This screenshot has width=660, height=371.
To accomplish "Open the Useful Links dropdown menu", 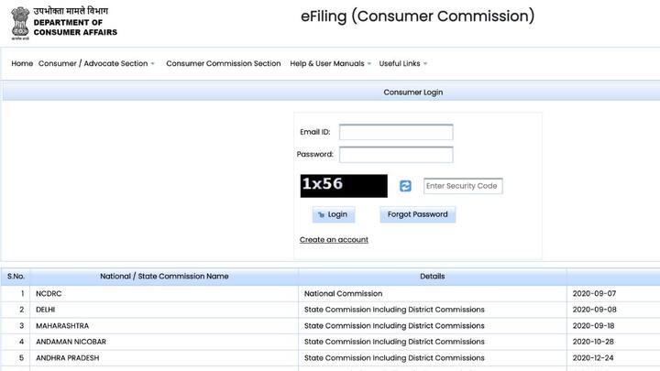I will coord(402,64).
